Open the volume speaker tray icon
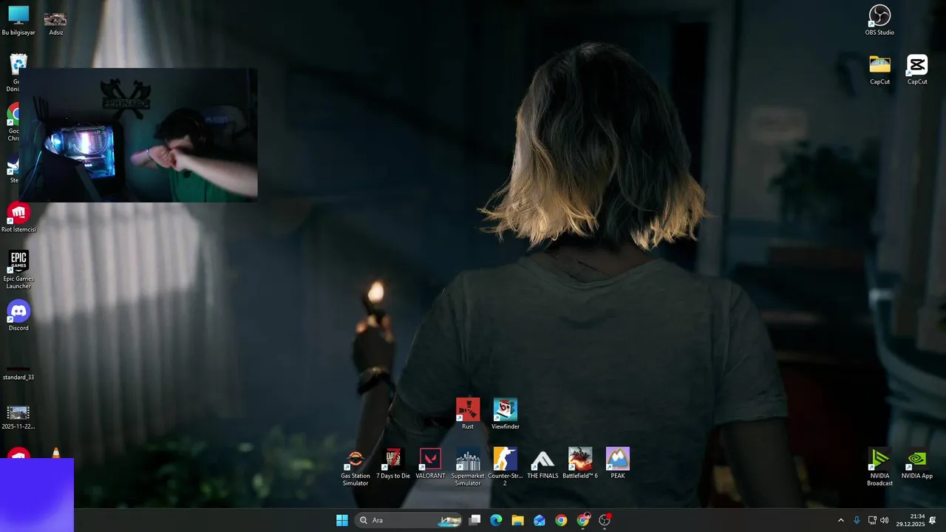 (x=885, y=520)
